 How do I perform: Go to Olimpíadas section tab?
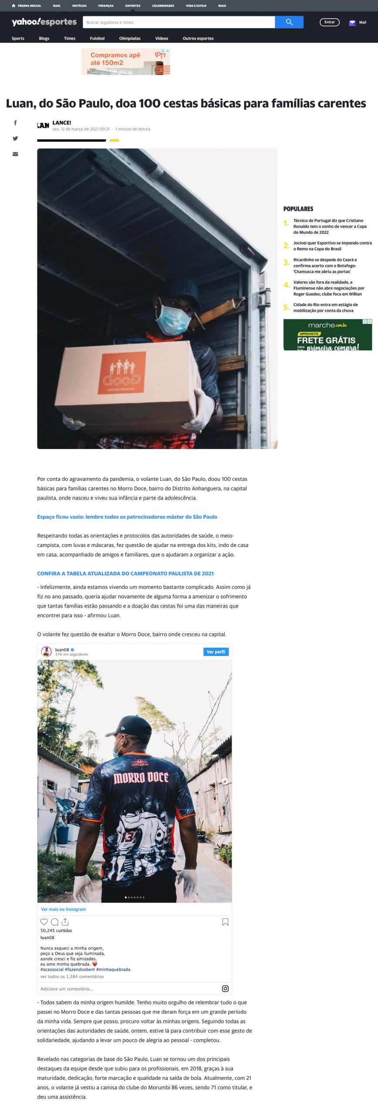click(x=130, y=38)
